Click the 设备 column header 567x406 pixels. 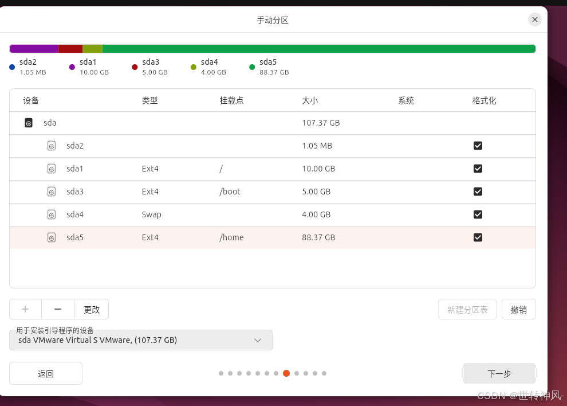(x=31, y=101)
